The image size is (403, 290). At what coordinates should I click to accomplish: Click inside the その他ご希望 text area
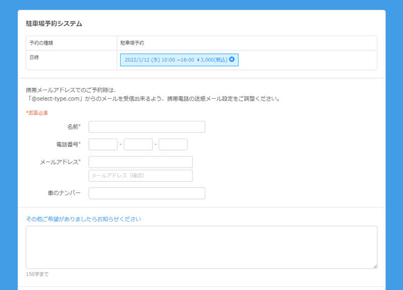click(201, 247)
